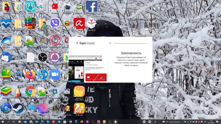
Task: Open the orange Yandex Disk notes icon
Action: (x=79, y=91)
